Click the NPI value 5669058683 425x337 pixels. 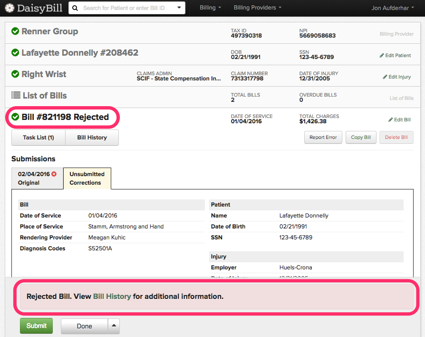(318, 36)
